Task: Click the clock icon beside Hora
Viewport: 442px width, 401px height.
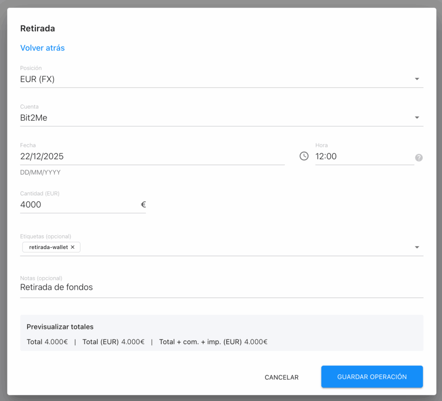Action: [x=304, y=156]
